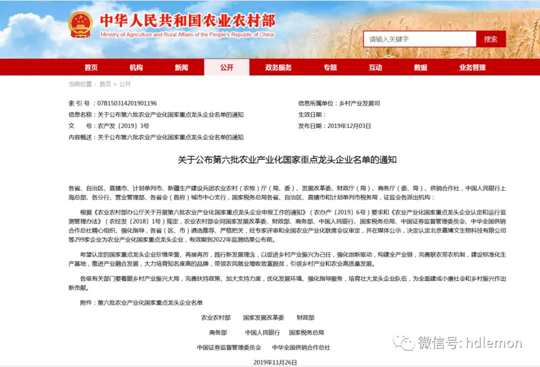This screenshot has height=367, width=540.
Task: Click the 信息名称 notice title line
Action: coord(156,114)
